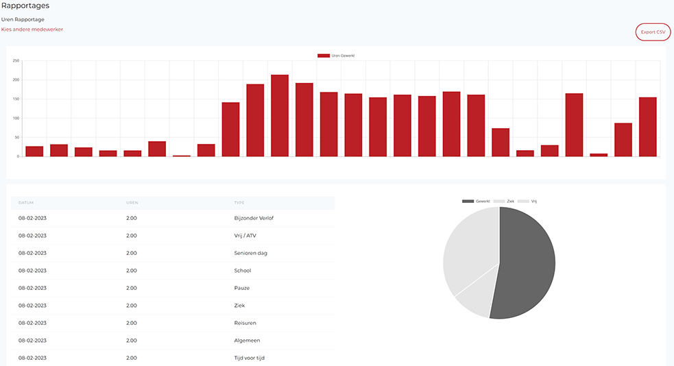The width and height of the screenshot is (674, 366).
Task: Click the 'Vrij' legend color box
Action: 522,202
